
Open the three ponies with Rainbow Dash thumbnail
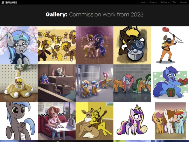tap(170, 121)
